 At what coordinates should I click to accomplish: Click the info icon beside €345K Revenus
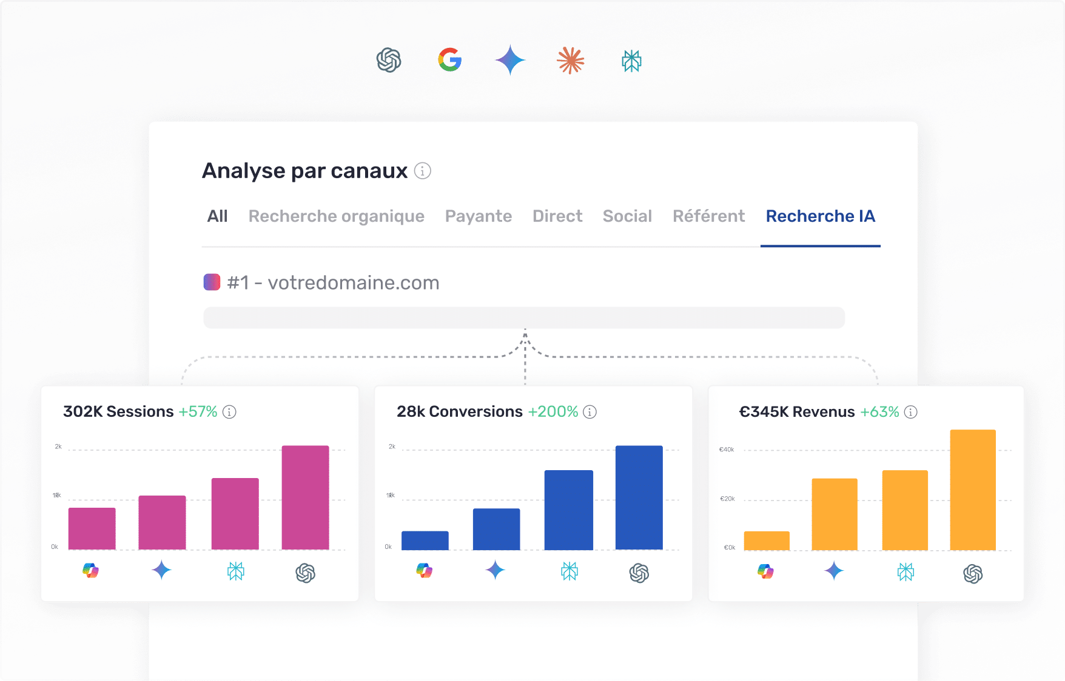910,411
